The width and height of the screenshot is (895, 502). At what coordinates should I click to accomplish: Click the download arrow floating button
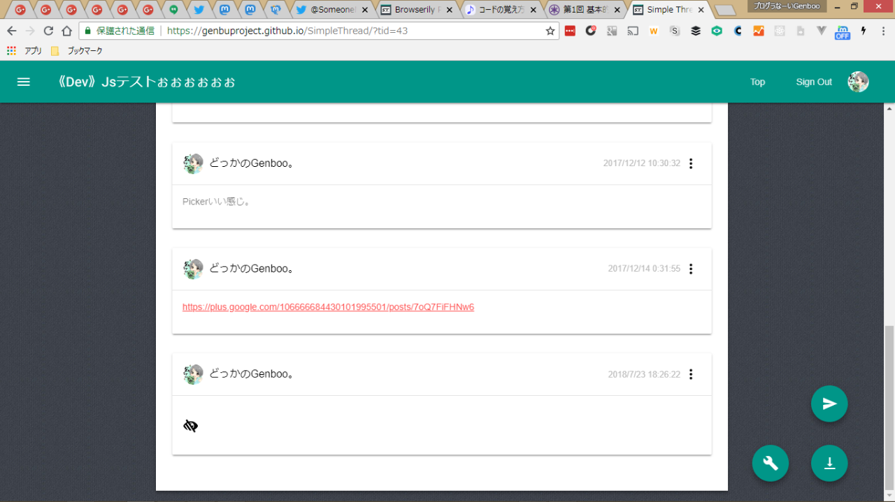(829, 463)
